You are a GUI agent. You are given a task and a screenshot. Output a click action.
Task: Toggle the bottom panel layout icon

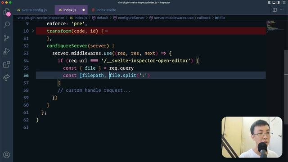(274, 3)
